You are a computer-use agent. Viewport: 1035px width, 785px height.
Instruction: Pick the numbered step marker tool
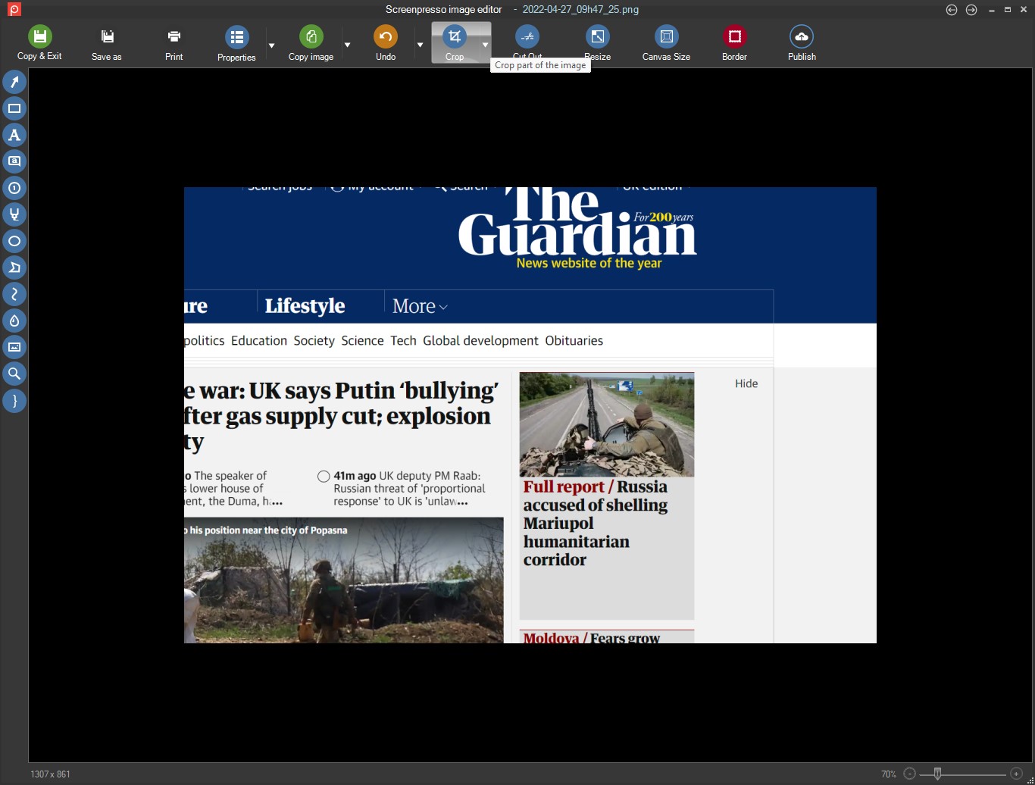(x=14, y=188)
